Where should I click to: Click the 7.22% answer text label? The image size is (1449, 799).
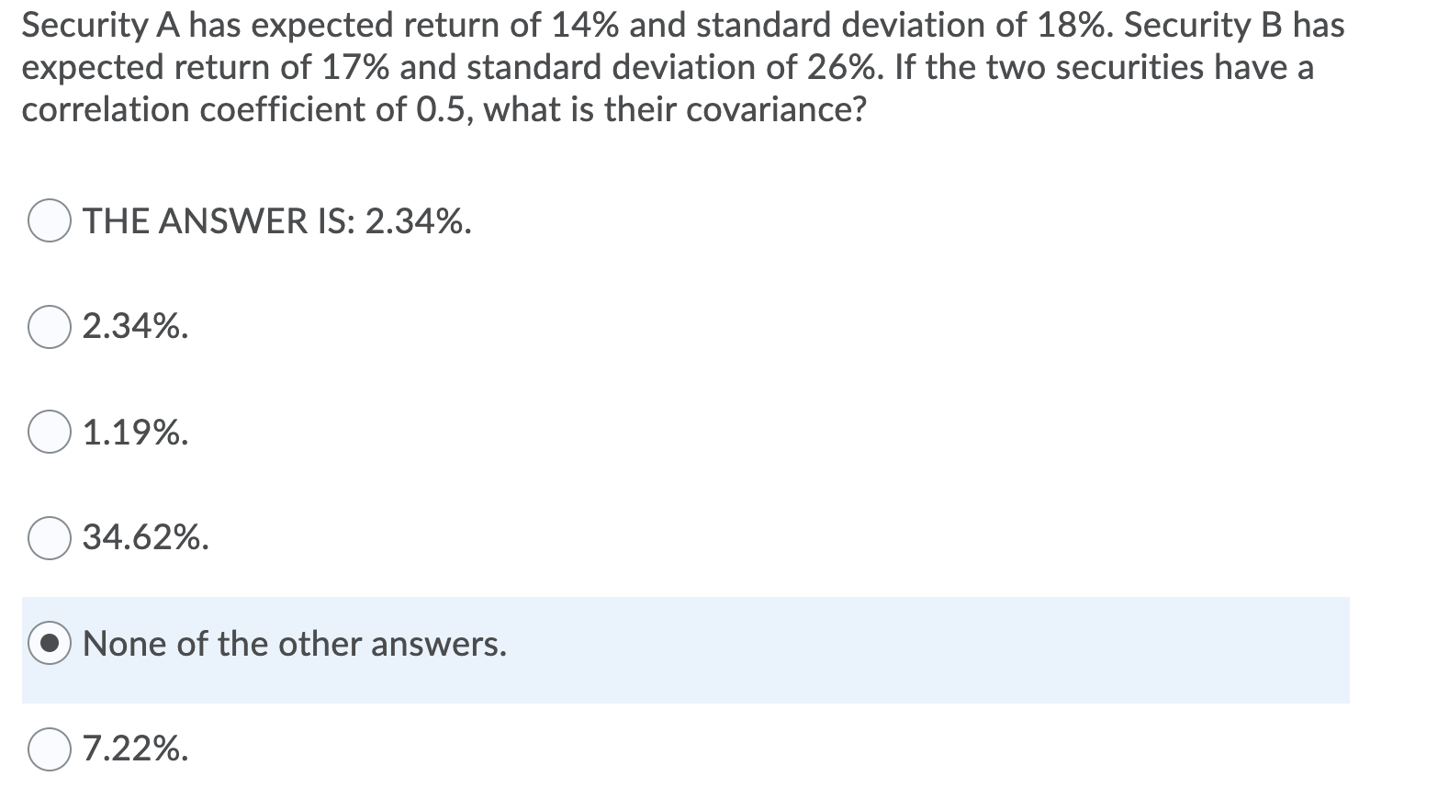[x=133, y=751]
